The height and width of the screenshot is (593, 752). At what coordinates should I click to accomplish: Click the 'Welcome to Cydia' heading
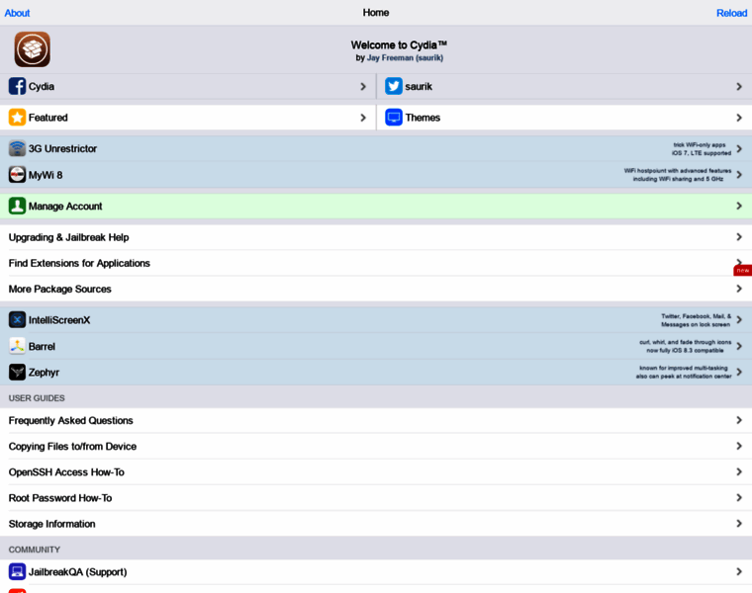click(x=399, y=45)
